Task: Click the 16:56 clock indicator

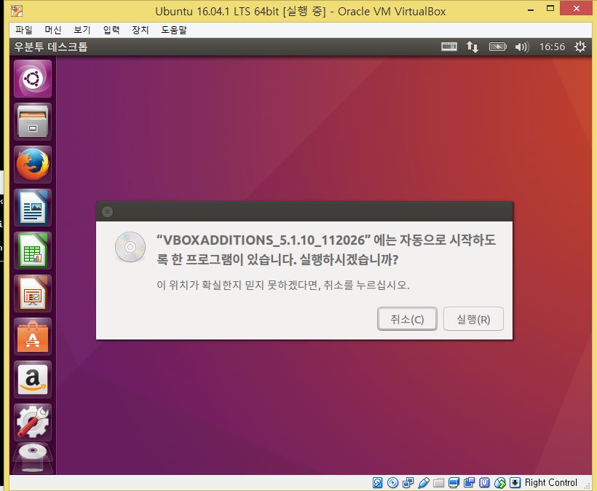Action: pos(551,47)
